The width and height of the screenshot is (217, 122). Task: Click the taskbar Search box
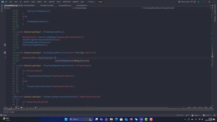81,119
